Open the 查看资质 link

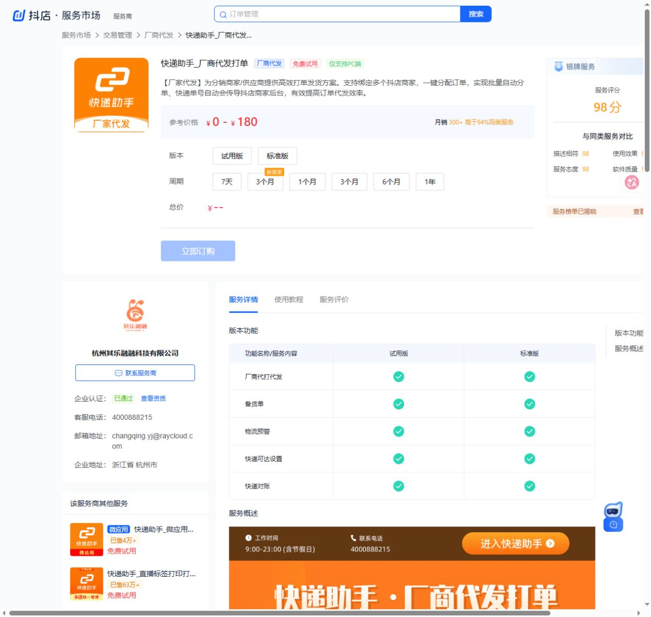pos(154,398)
